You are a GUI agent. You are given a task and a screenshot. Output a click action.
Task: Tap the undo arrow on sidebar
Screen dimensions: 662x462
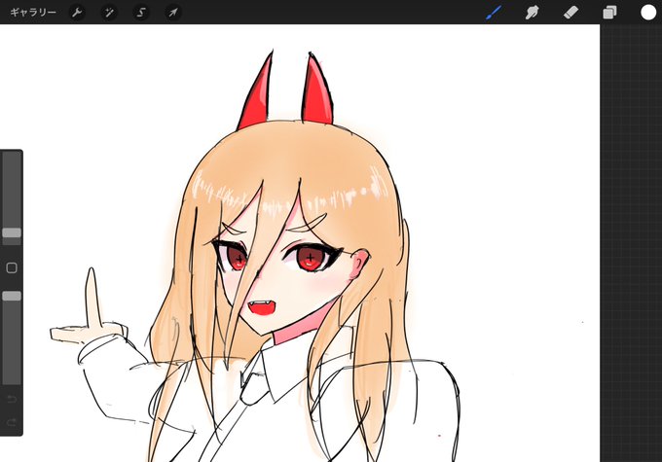[12, 399]
